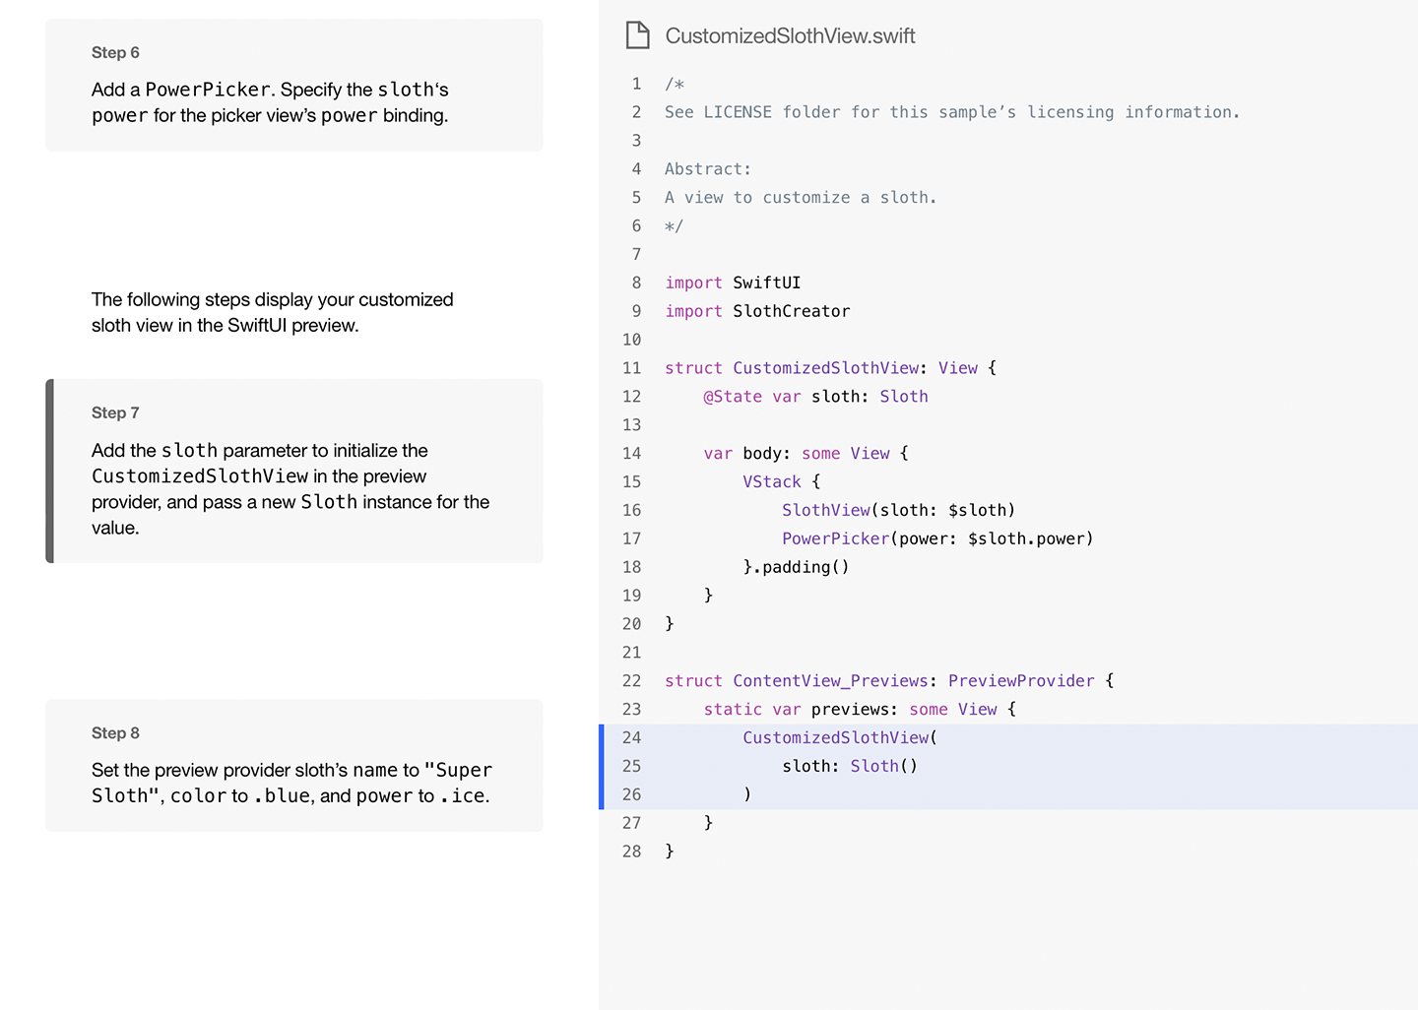1418x1010 pixels.
Task: Click the 'VStack {' code line
Action: point(781,482)
